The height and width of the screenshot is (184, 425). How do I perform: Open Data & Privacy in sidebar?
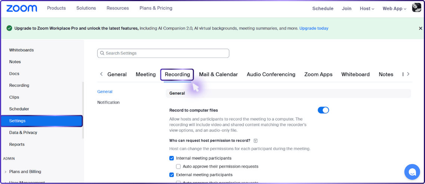click(23, 132)
